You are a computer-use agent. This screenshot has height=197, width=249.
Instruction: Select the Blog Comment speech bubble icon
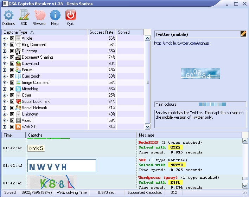click(18, 45)
